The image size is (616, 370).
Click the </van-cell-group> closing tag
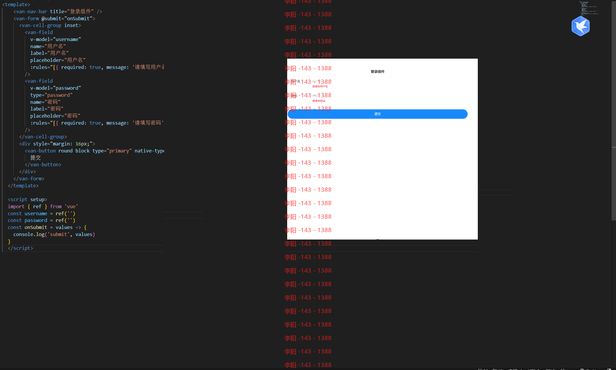pos(43,137)
